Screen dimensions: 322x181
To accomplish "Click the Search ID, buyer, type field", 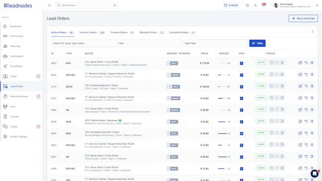I will pos(83,43).
